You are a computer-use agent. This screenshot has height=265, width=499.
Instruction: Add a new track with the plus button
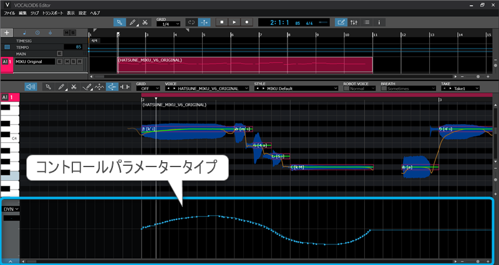(7, 33)
